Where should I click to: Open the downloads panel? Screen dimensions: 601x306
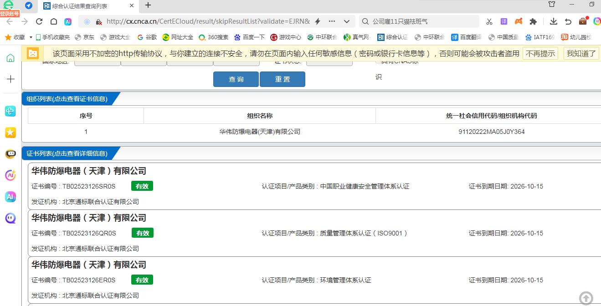point(554,21)
